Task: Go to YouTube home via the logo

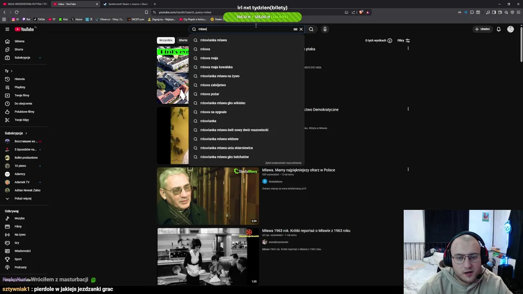Action: (25, 29)
